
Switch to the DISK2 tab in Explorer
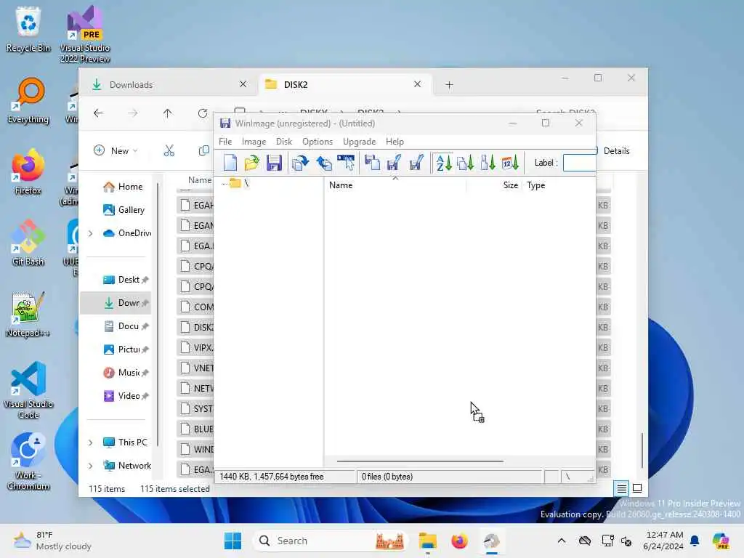click(345, 84)
